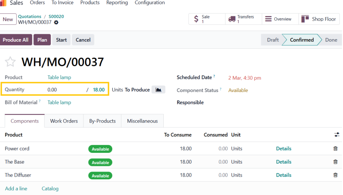Viewport: 343px width, 195px height.
Task: Open column options adjust icon in table header
Action: click(x=337, y=135)
